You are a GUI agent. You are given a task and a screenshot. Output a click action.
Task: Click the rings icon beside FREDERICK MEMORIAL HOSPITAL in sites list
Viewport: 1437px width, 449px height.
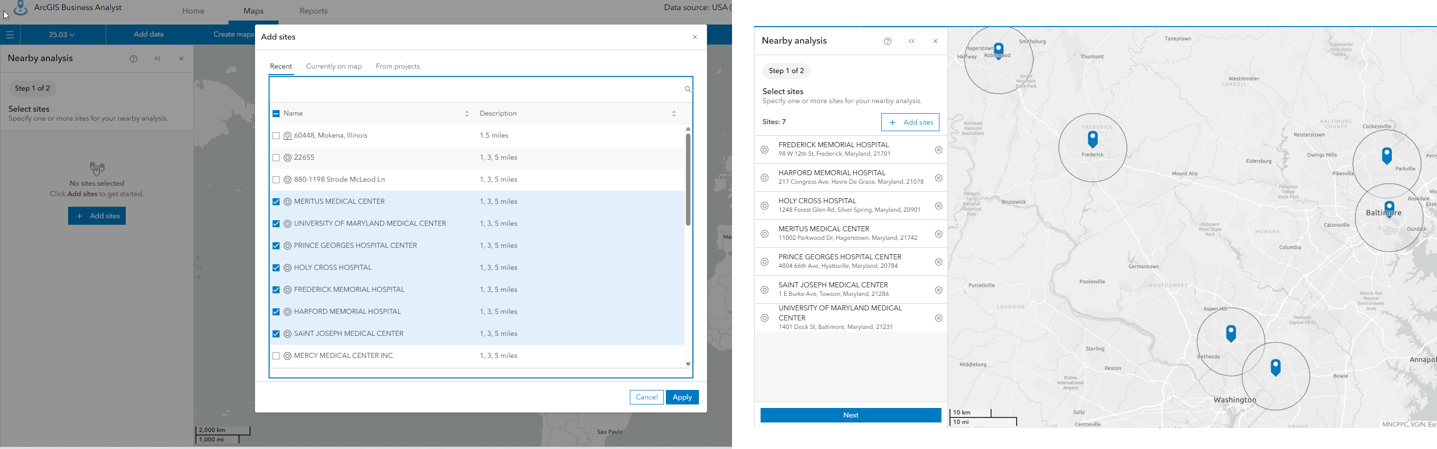point(765,150)
